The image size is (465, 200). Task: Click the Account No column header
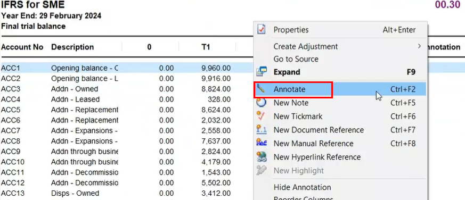22,47
